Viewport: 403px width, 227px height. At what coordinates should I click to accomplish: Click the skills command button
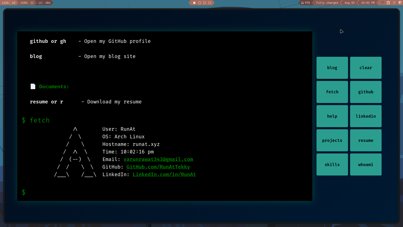(332, 165)
